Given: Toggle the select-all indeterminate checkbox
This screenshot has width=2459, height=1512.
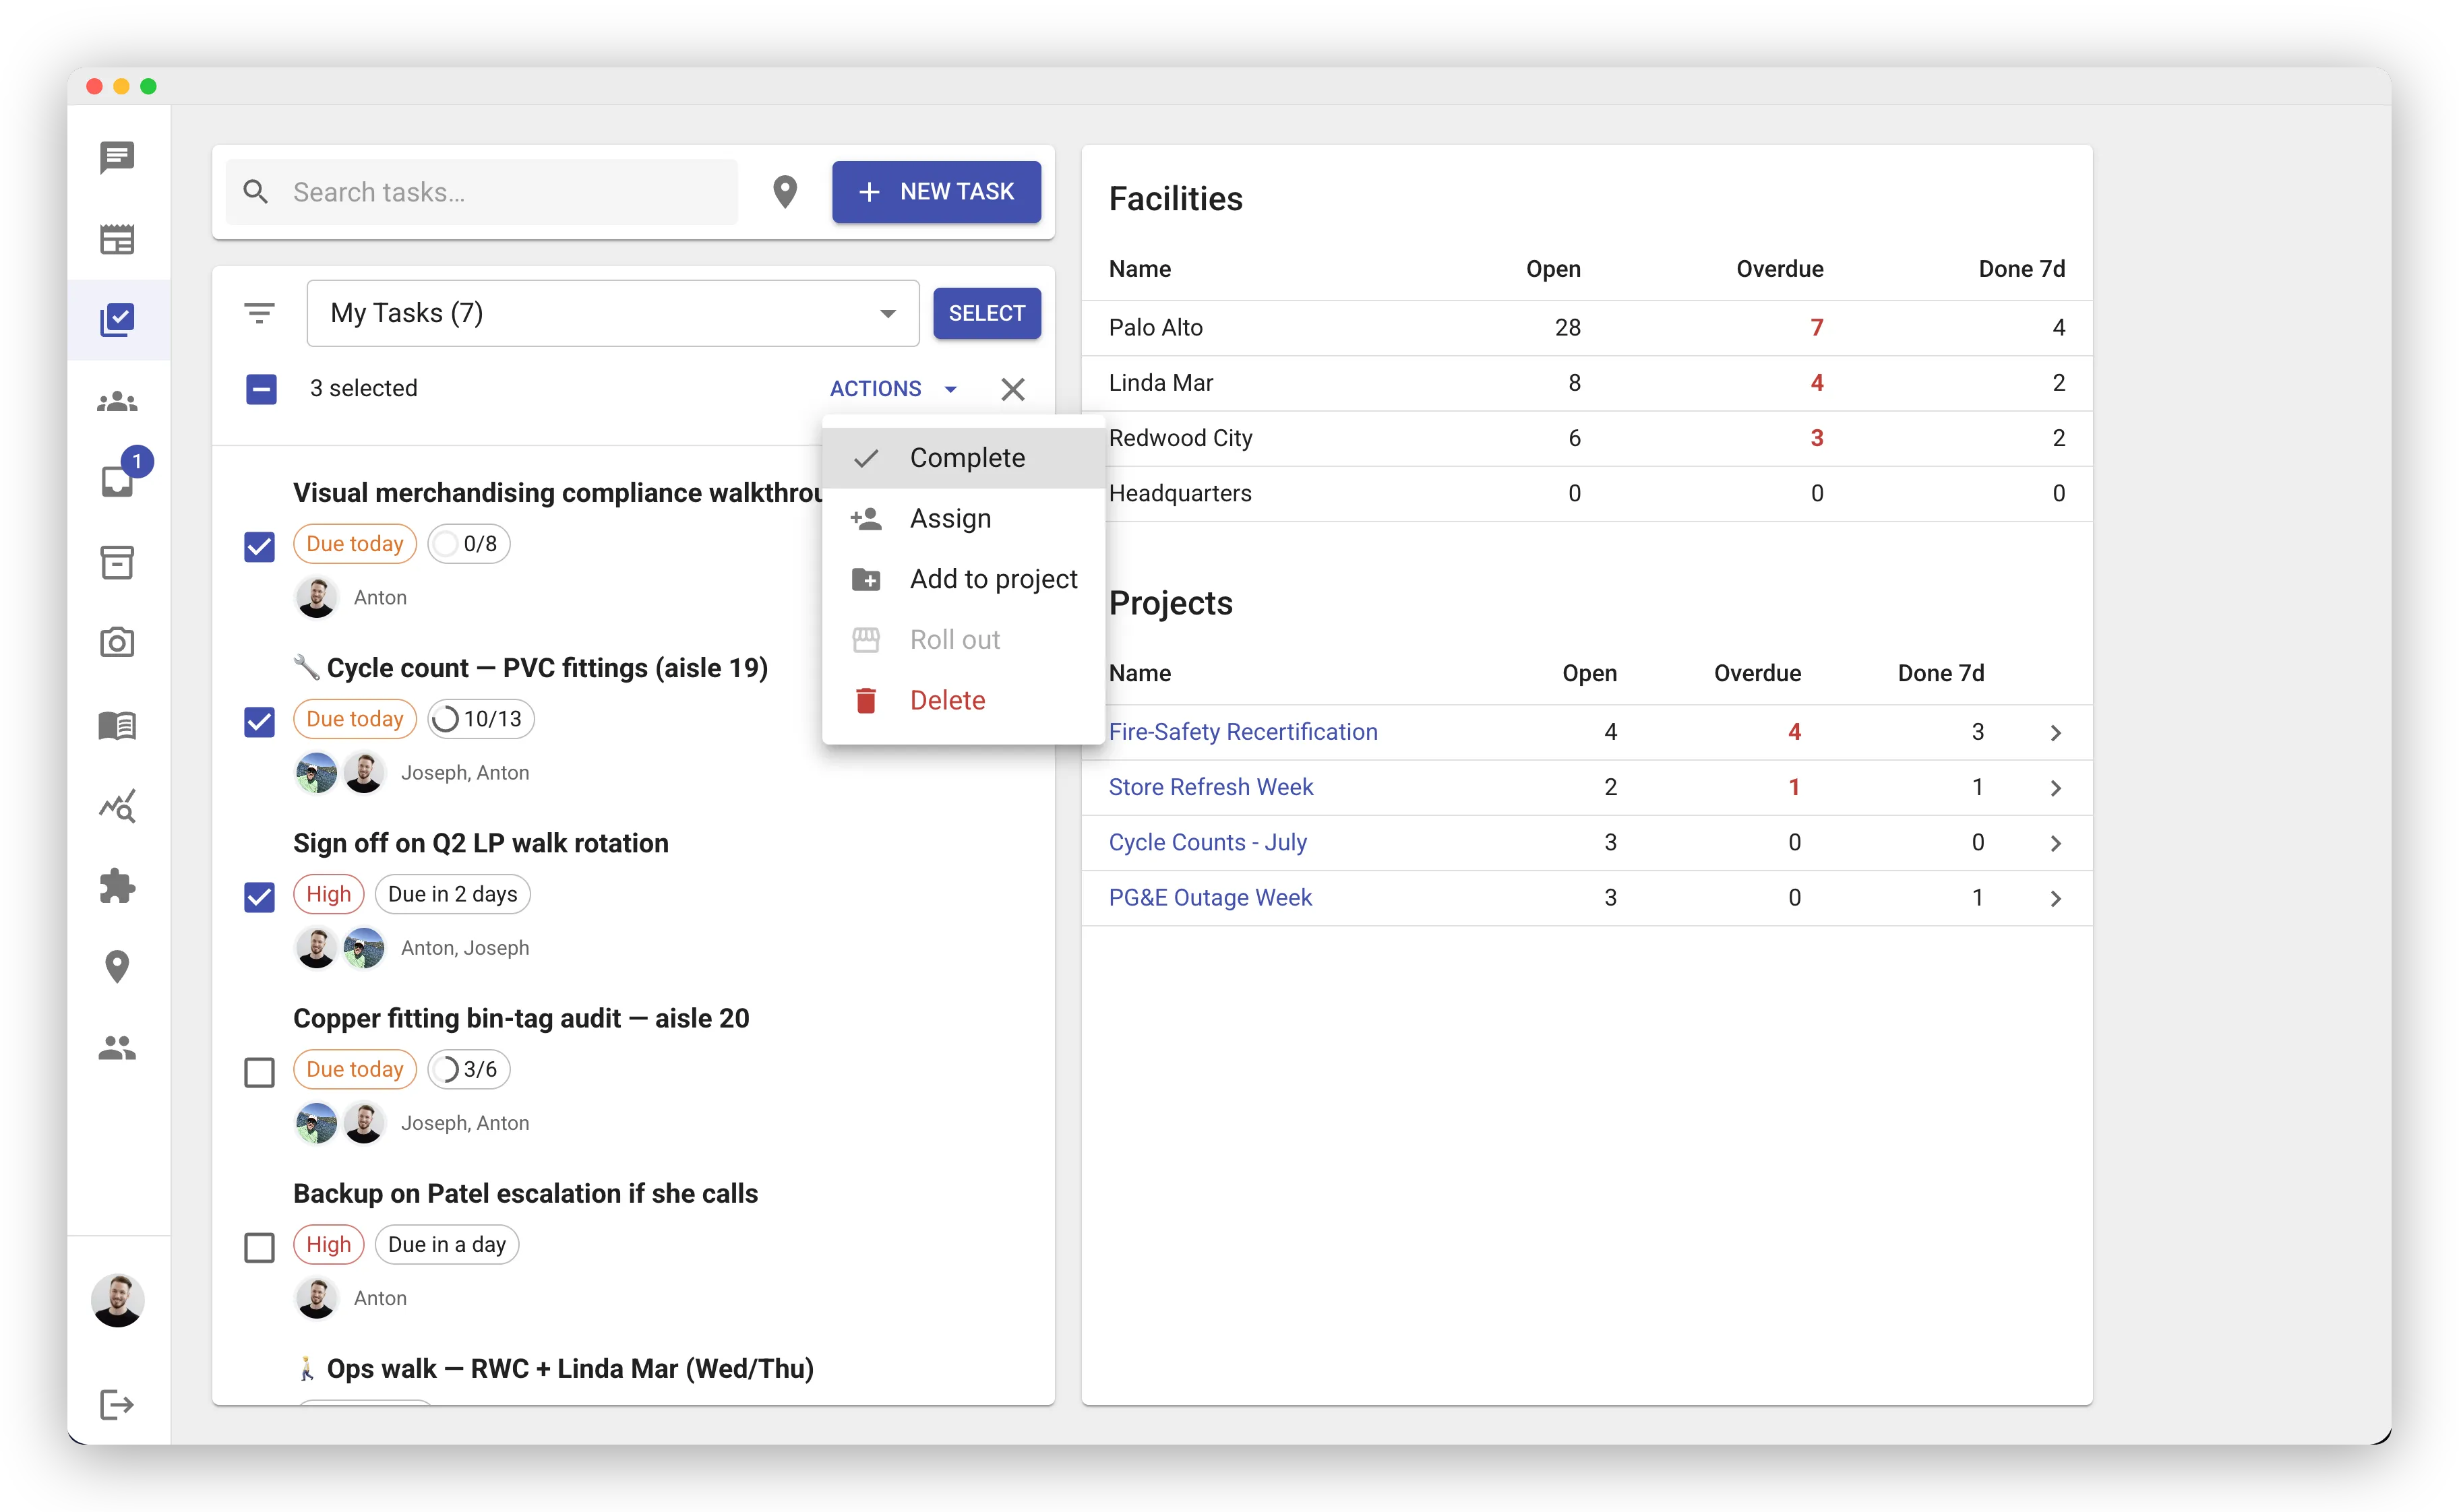Looking at the screenshot, I should 261,389.
